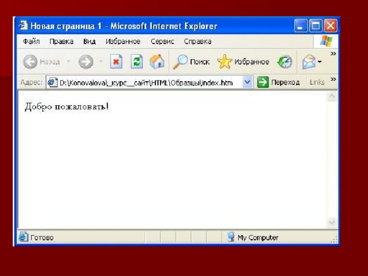Open the Правка menu
The image size is (368, 276).
click(62, 41)
